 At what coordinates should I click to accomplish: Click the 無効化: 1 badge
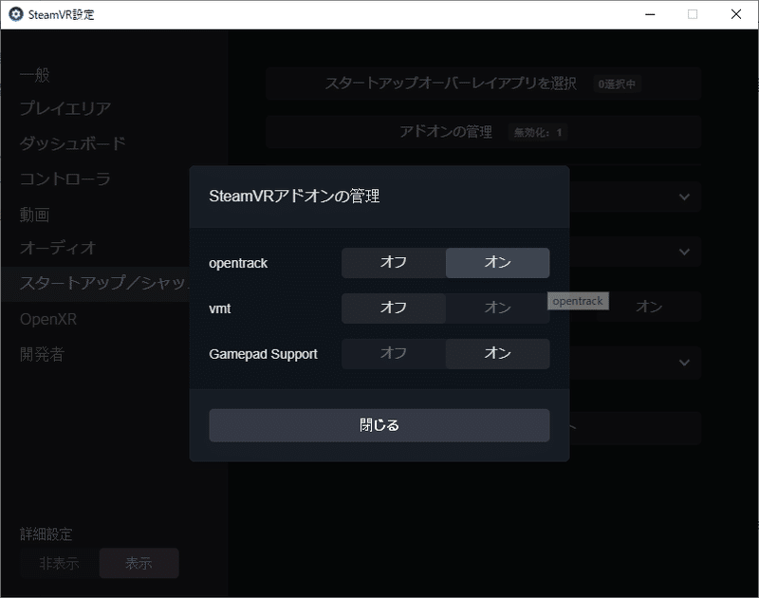point(537,132)
